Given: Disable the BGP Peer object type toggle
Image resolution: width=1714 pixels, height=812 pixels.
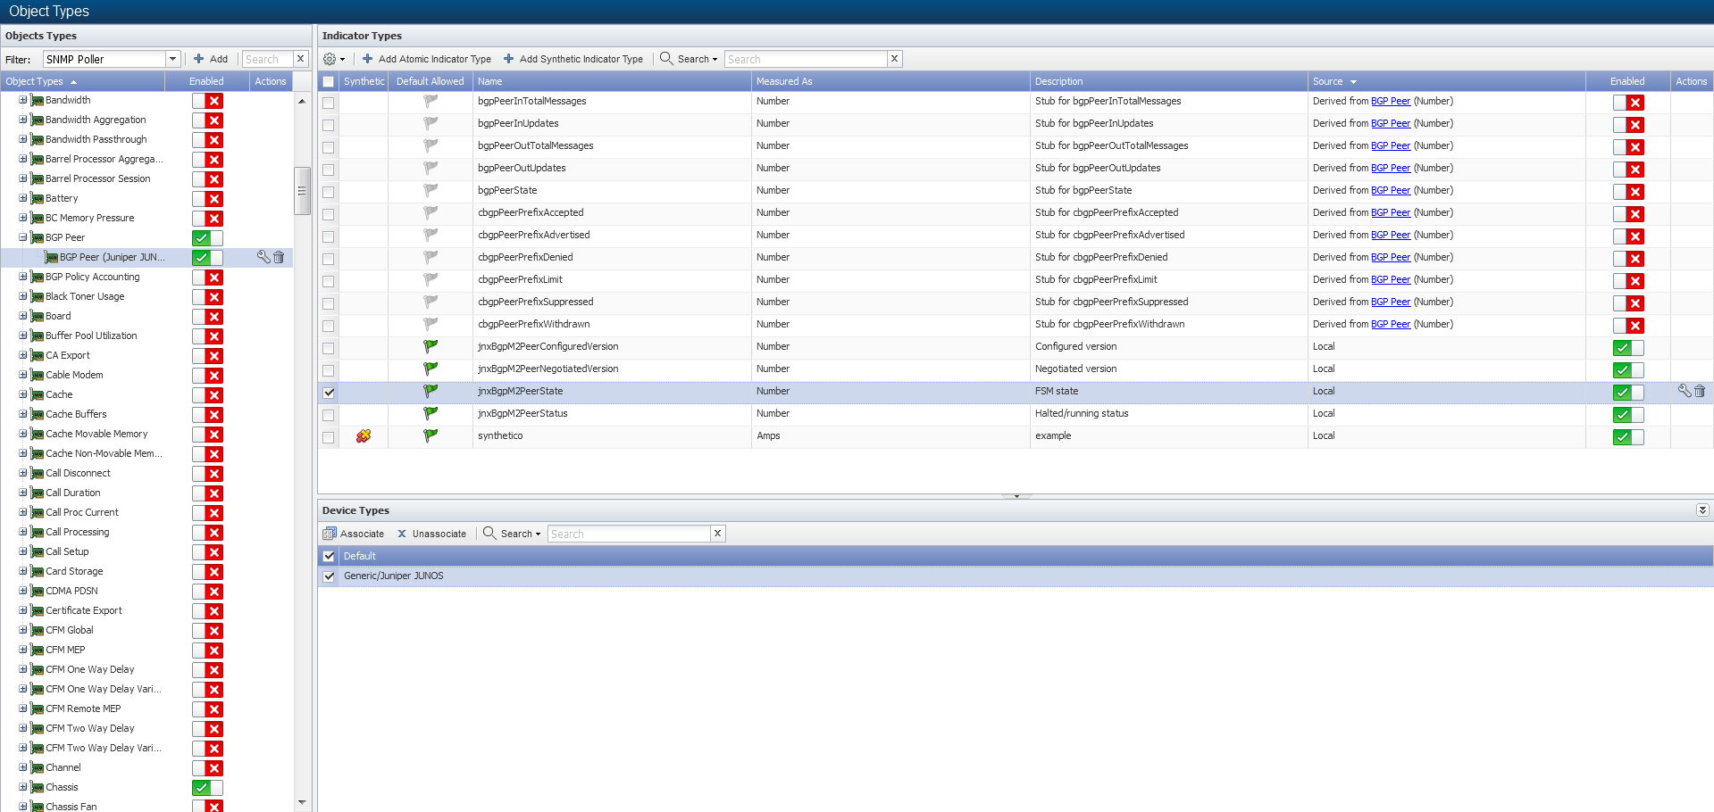Looking at the screenshot, I should click(207, 238).
